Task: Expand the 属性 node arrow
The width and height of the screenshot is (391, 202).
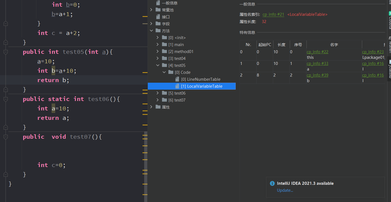Action: click(151, 107)
